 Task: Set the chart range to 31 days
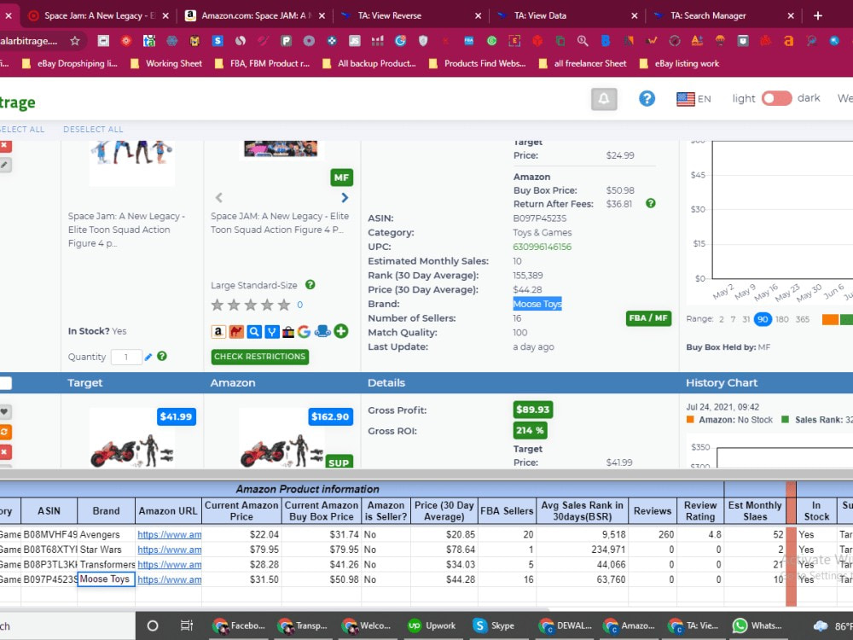point(746,319)
